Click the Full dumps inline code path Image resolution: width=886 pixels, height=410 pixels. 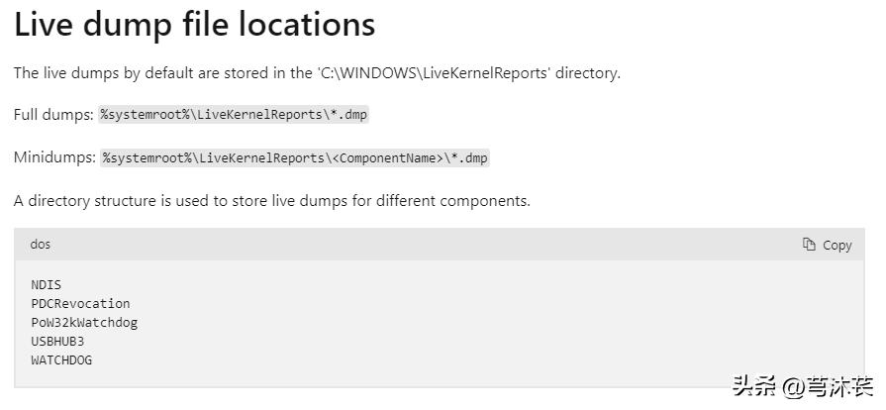tap(234, 115)
